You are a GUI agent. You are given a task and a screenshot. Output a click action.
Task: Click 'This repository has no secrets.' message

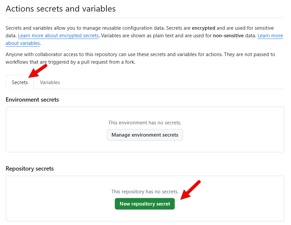(145, 192)
